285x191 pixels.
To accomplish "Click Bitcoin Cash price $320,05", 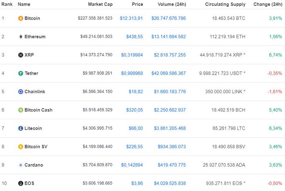I will click(135, 110).
